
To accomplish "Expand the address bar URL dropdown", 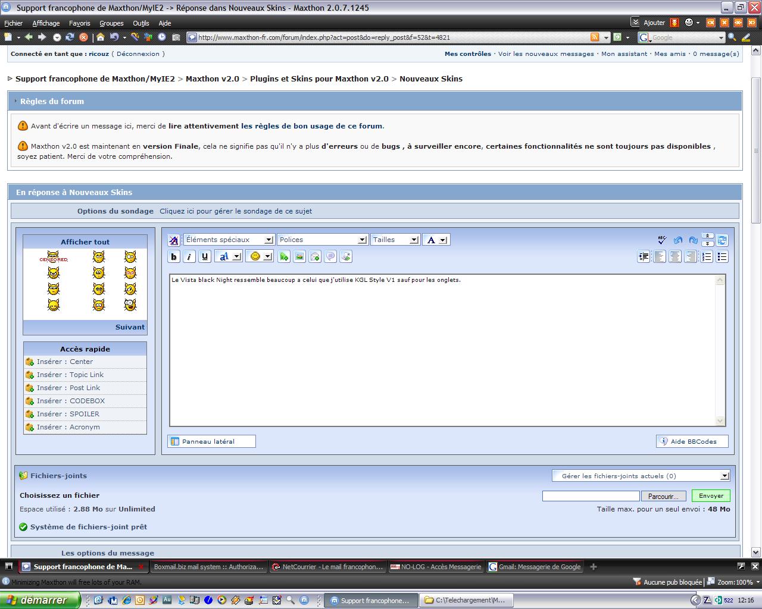I will pyautogui.click(x=607, y=37).
